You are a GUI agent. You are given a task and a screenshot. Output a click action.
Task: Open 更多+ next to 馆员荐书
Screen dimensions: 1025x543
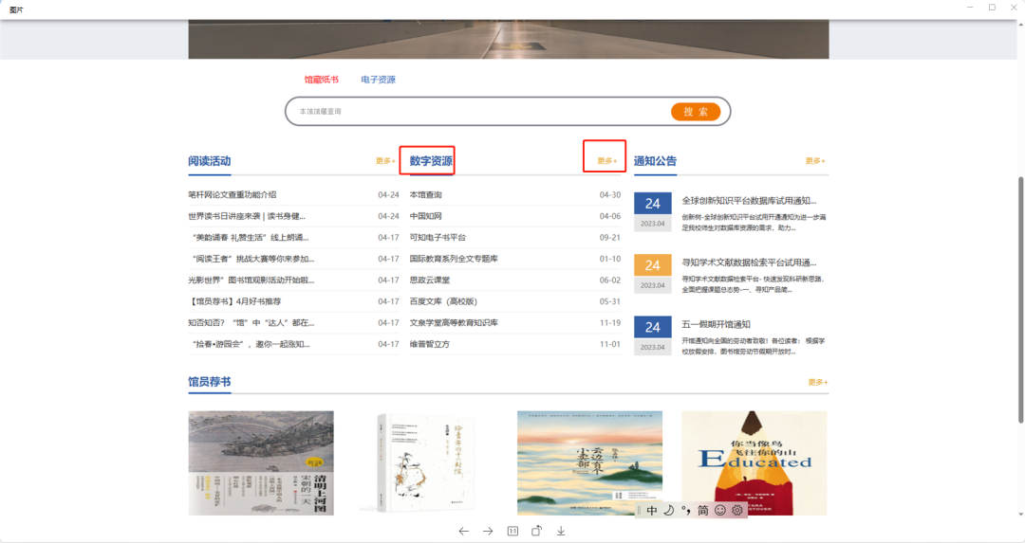point(818,382)
